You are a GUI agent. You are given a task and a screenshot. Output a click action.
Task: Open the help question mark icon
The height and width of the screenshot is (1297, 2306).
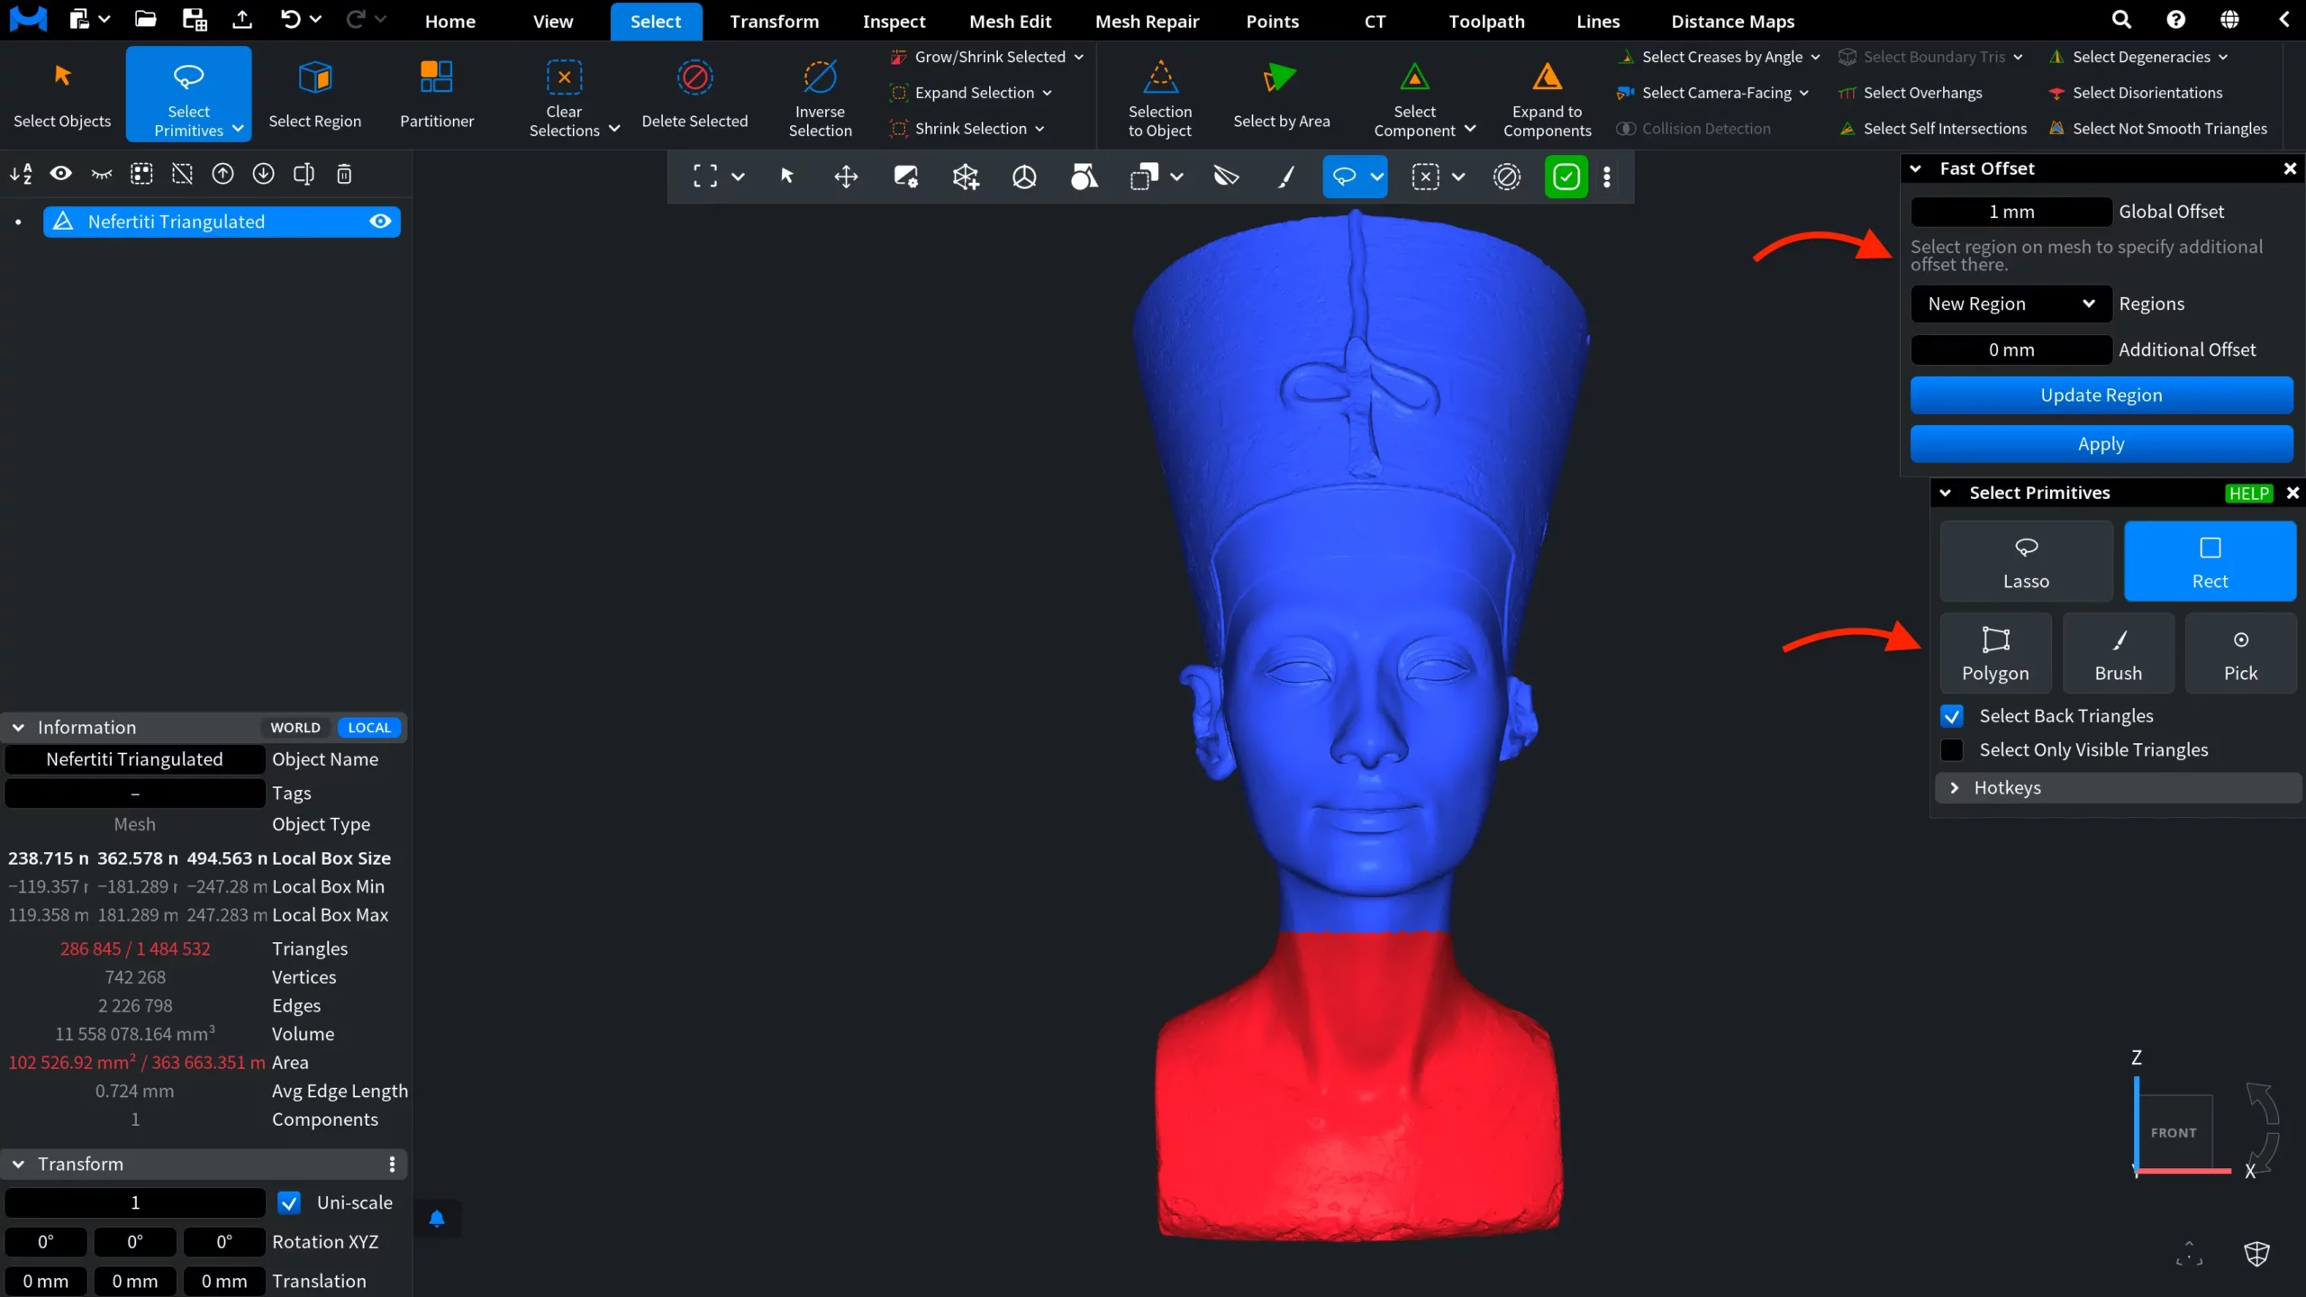pyautogui.click(x=2175, y=20)
